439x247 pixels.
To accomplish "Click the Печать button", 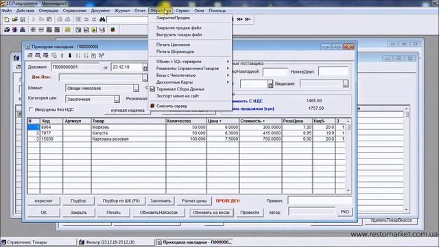I will point(113,213).
